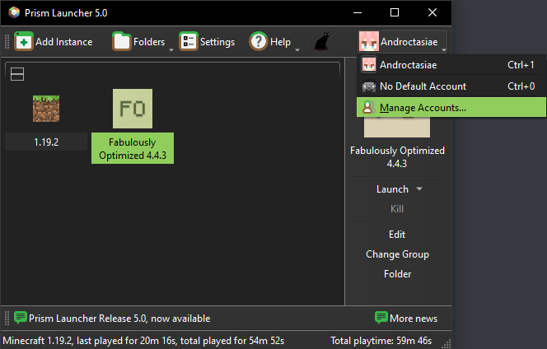Expand the Help dropdown arrow
Image resolution: width=547 pixels, height=349 pixels.
297,50
